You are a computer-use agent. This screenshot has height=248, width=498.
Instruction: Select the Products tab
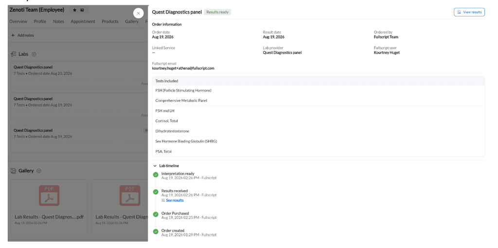point(110,21)
